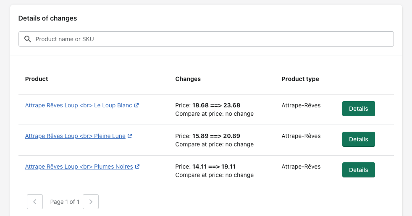The height and width of the screenshot is (216, 412).
Task: Click Attrape-Rêves type in Plumes Noires row
Action: (x=301, y=167)
